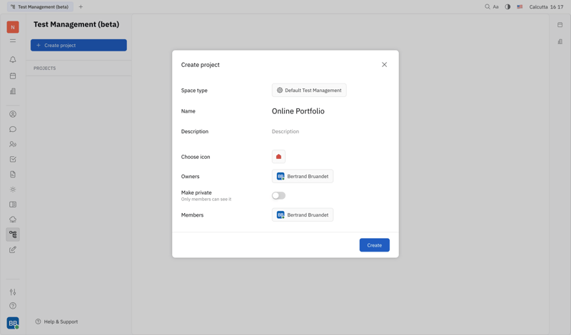
Task: Open calendar icon in right panel
Action: 560,25
